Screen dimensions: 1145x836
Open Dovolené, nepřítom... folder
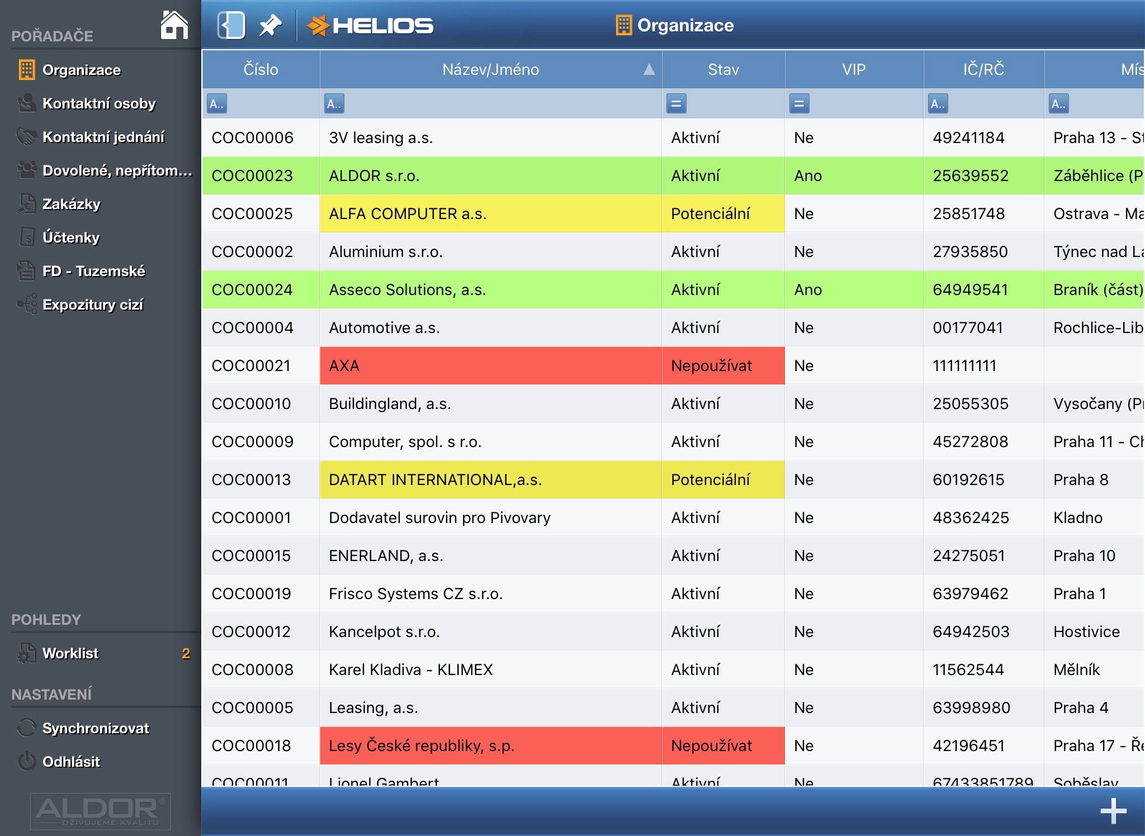pos(101,170)
